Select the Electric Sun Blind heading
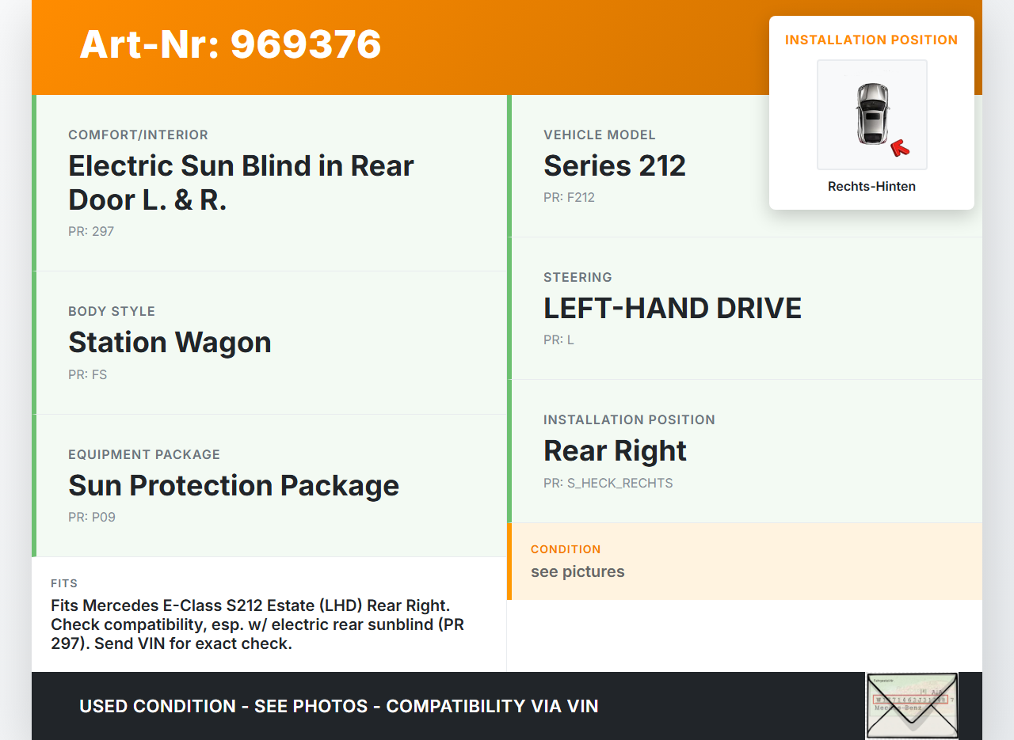The height and width of the screenshot is (740, 1014). 241,183
